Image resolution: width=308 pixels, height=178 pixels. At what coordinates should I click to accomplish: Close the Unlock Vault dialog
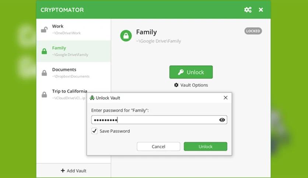(x=225, y=97)
